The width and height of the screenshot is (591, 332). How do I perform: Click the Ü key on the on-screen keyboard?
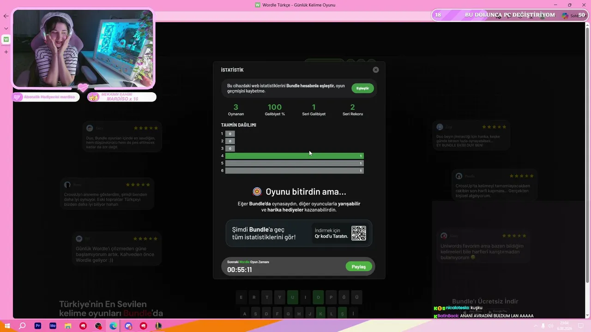click(356, 297)
